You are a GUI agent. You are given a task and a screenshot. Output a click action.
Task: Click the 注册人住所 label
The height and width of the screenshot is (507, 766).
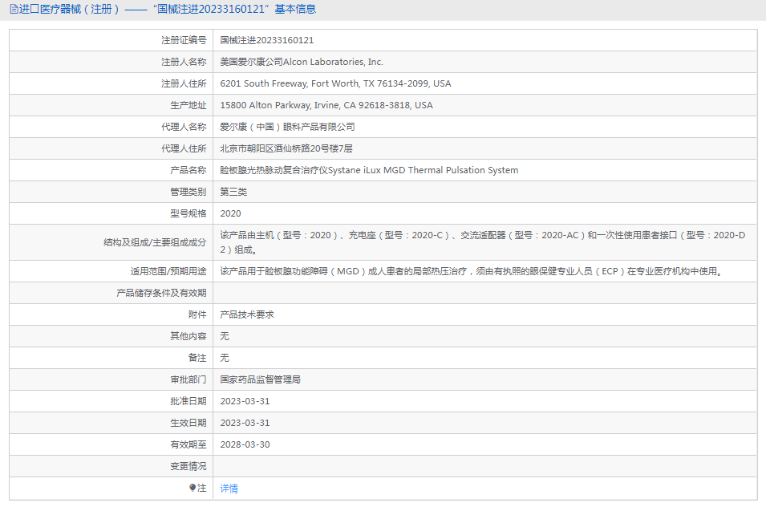coord(184,83)
